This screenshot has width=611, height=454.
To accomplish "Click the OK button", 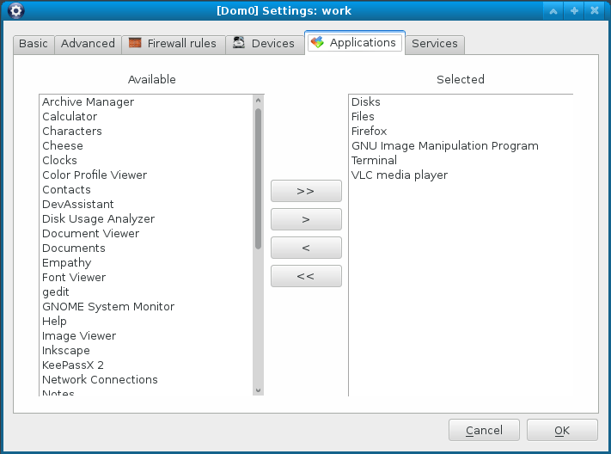I will (562, 430).
